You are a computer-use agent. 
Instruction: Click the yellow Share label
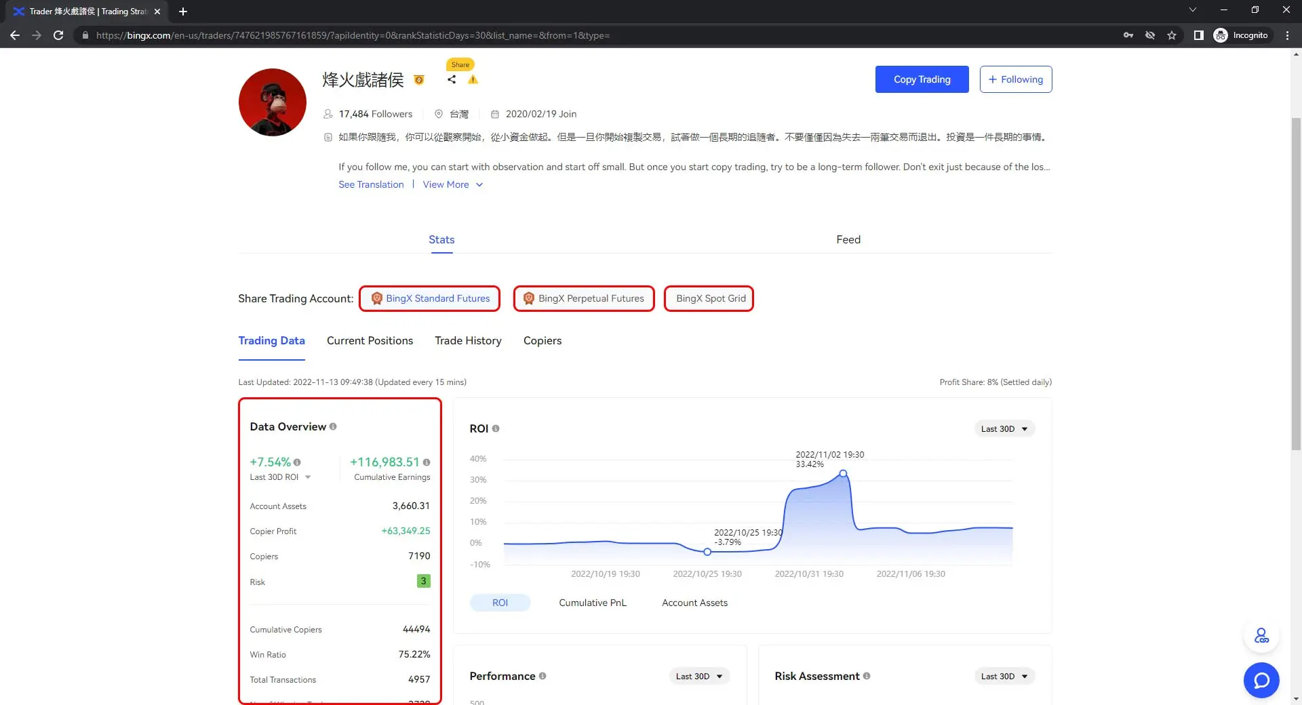[460, 64]
